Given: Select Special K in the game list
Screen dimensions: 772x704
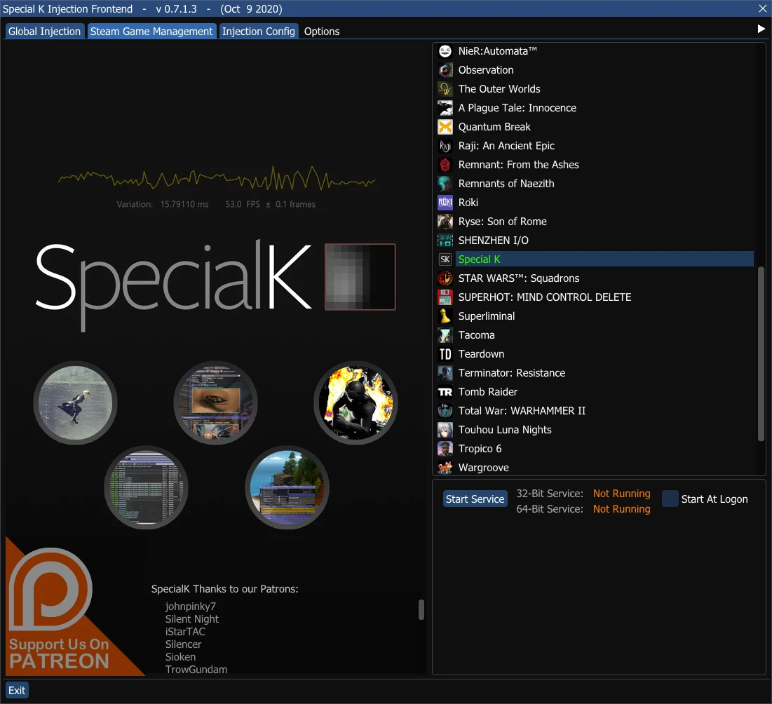Looking at the screenshot, I should pyautogui.click(x=604, y=259).
